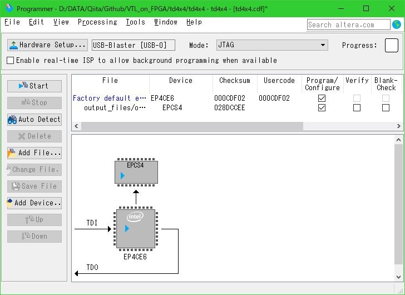Click the table scroll left arrow
Screen dimensions: 405x295
click(x=76, y=126)
